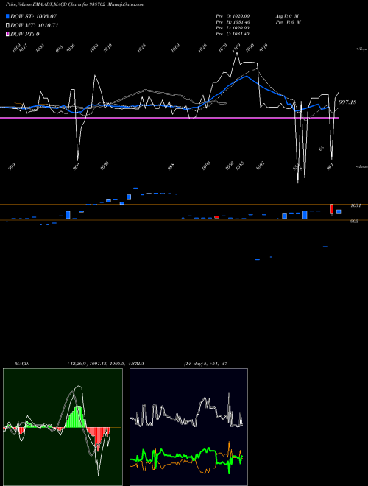This screenshot has height=486, width=368.
Task: Click the Pre V: 0 M text
Action: point(289,22)
